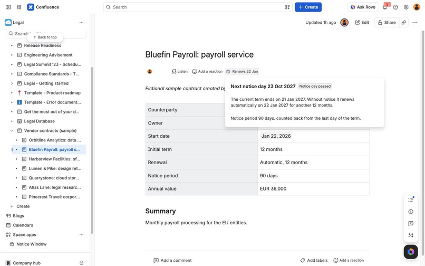The image size is (425, 266).
Task: Open Company hub
Action: [26, 263]
